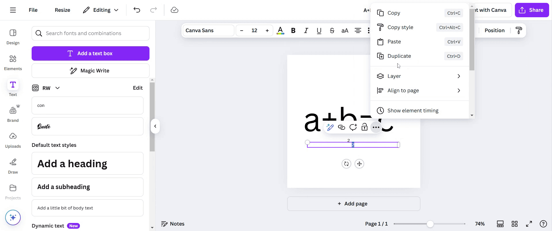Image resolution: width=552 pixels, height=231 pixels.
Task: Click the move handle below text box
Action: coord(359,164)
